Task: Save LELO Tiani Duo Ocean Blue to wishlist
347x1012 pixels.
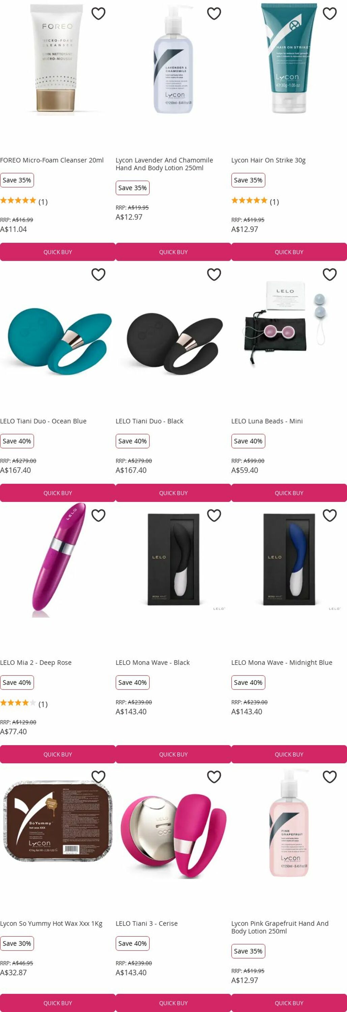Action: point(98,274)
